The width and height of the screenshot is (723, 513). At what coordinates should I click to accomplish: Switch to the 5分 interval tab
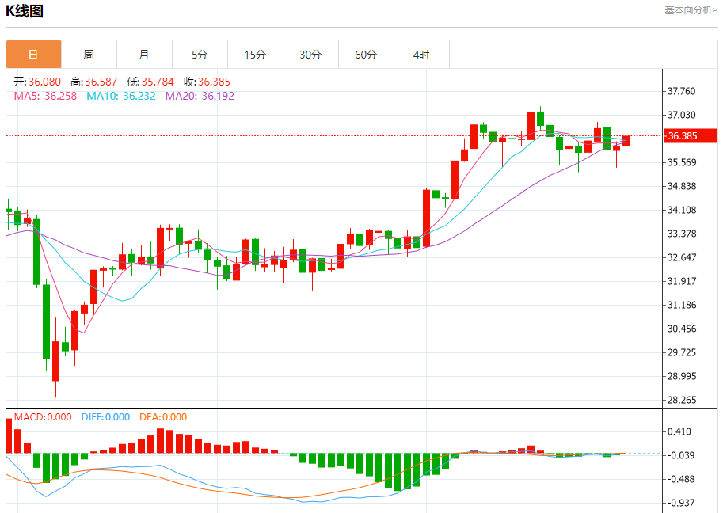pos(200,55)
